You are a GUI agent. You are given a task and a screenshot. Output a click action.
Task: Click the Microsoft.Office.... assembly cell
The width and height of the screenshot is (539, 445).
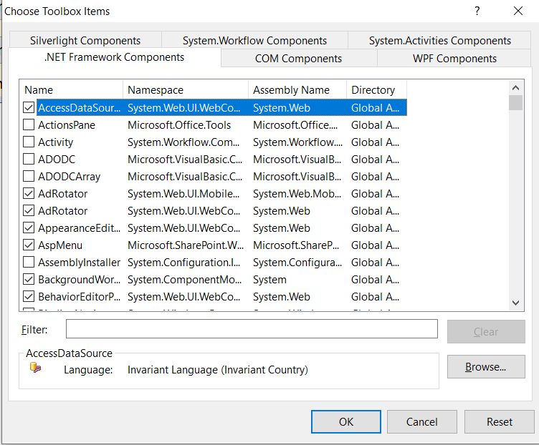tap(295, 125)
